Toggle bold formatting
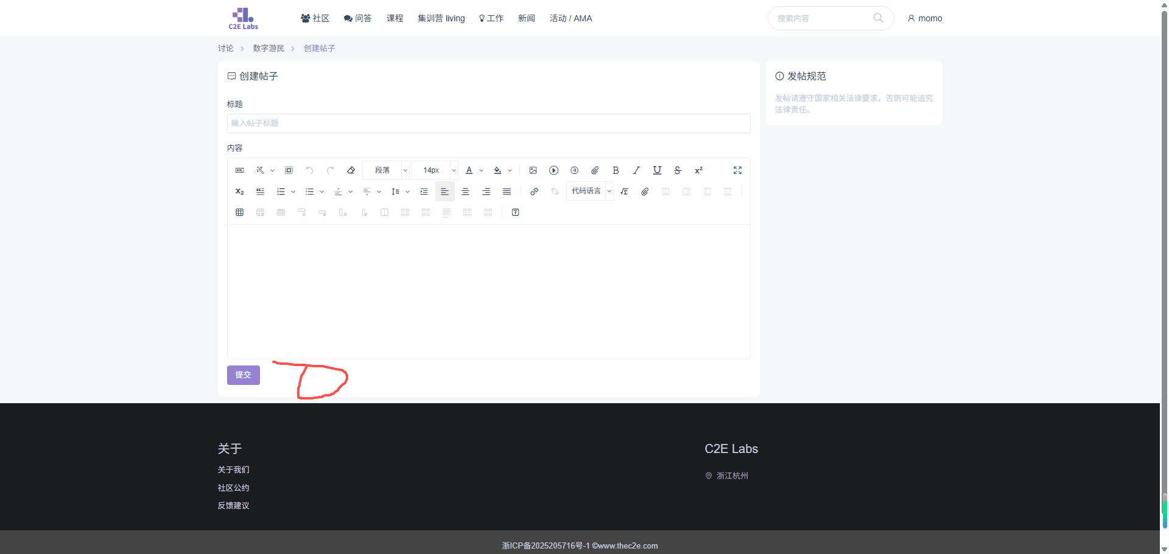1169x554 pixels. pyautogui.click(x=616, y=170)
